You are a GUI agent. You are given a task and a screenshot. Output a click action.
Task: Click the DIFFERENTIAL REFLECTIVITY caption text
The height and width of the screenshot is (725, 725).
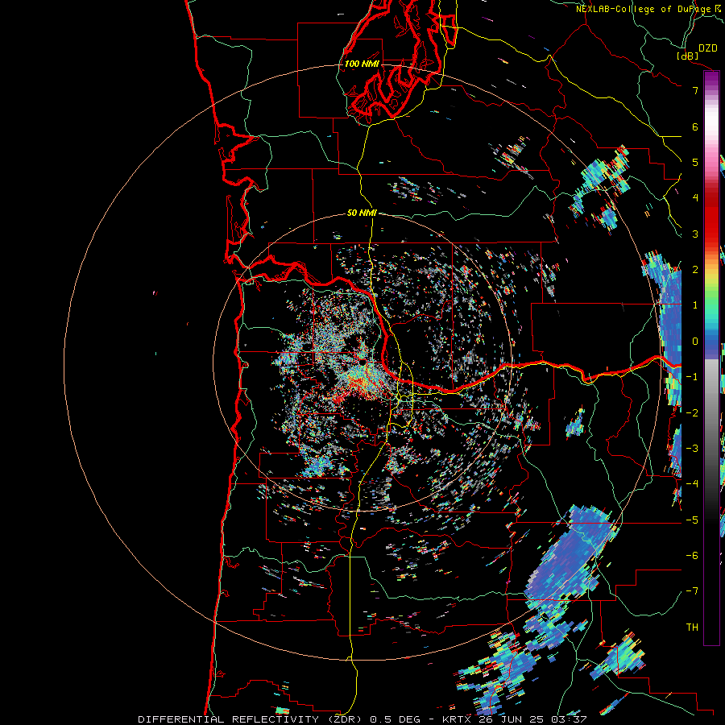coord(229,719)
